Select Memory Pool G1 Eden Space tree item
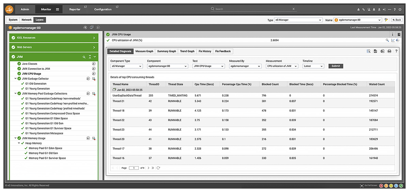This screenshot has width=409, height=192. pos(45,148)
